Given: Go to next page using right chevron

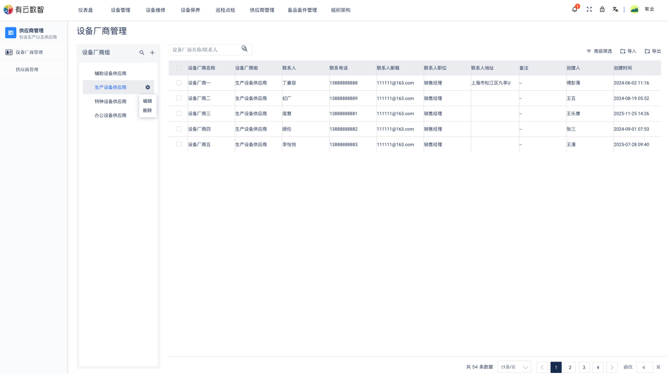Looking at the screenshot, I should (x=611, y=367).
